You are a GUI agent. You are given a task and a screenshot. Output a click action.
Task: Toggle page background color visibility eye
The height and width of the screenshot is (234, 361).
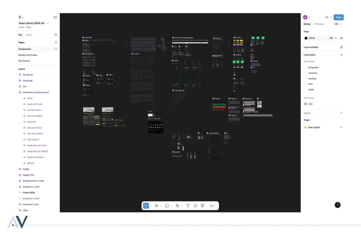[x=342, y=38]
